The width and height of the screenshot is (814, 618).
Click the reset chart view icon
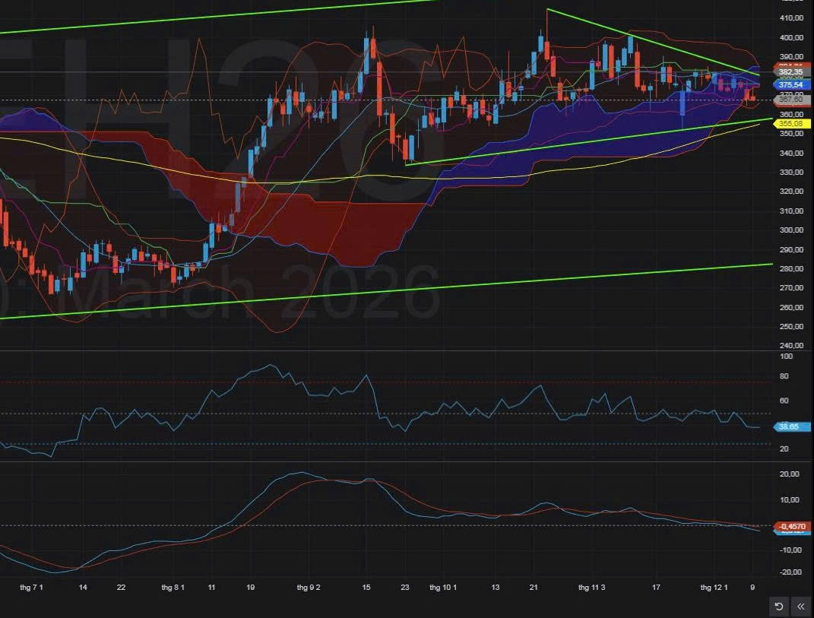point(779,606)
